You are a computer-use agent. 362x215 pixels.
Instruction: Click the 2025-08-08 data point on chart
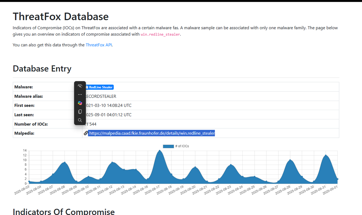(65, 163)
